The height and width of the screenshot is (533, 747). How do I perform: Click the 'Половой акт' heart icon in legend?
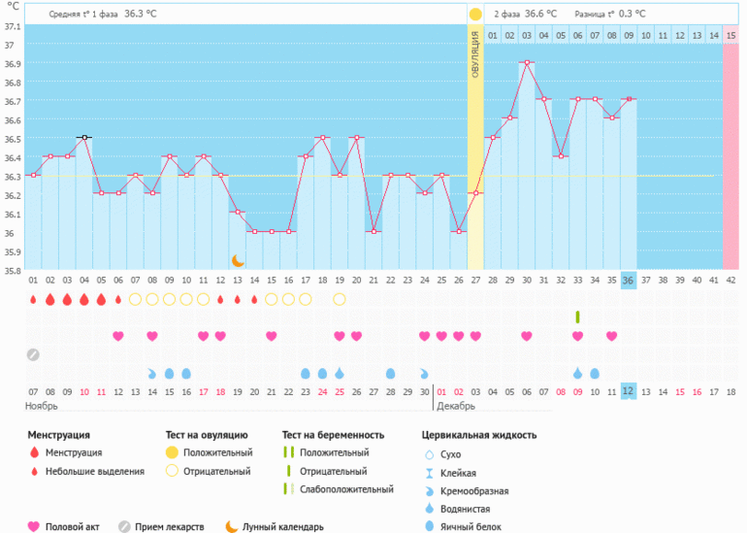point(34,526)
